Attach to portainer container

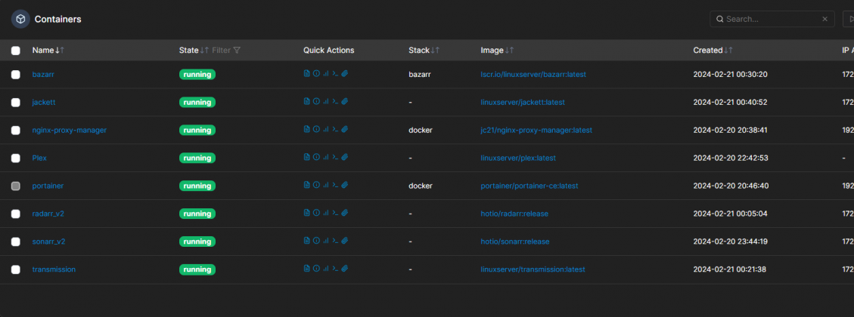point(345,185)
